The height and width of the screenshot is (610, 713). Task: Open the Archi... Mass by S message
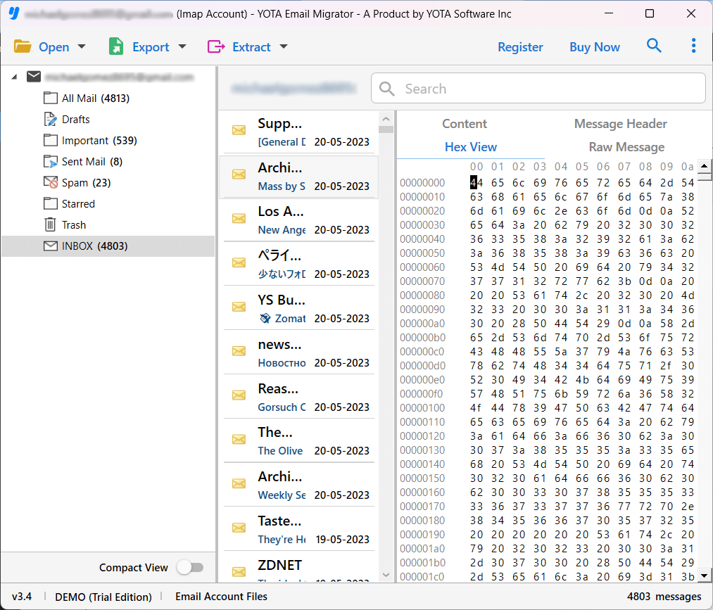coord(298,177)
